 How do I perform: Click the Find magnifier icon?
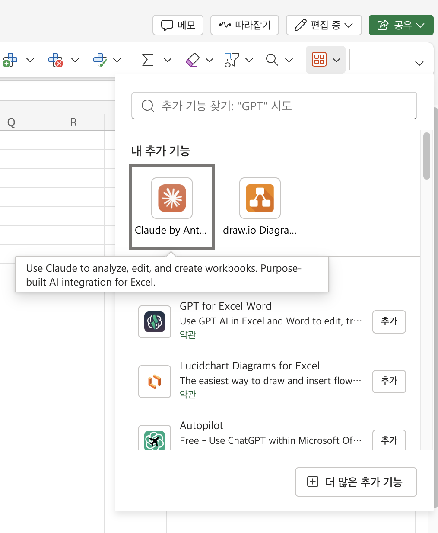coord(272,60)
